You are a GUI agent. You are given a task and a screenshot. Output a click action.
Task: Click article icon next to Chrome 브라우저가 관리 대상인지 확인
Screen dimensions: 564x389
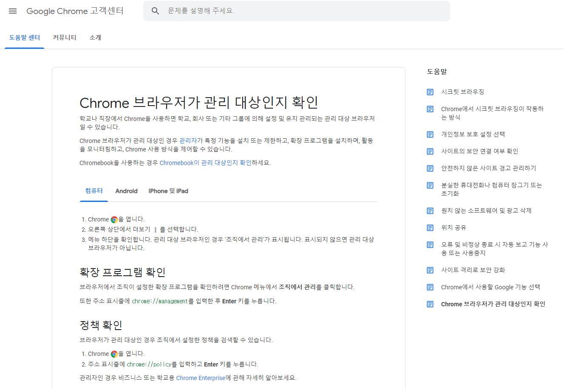click(x=430, y=304)
